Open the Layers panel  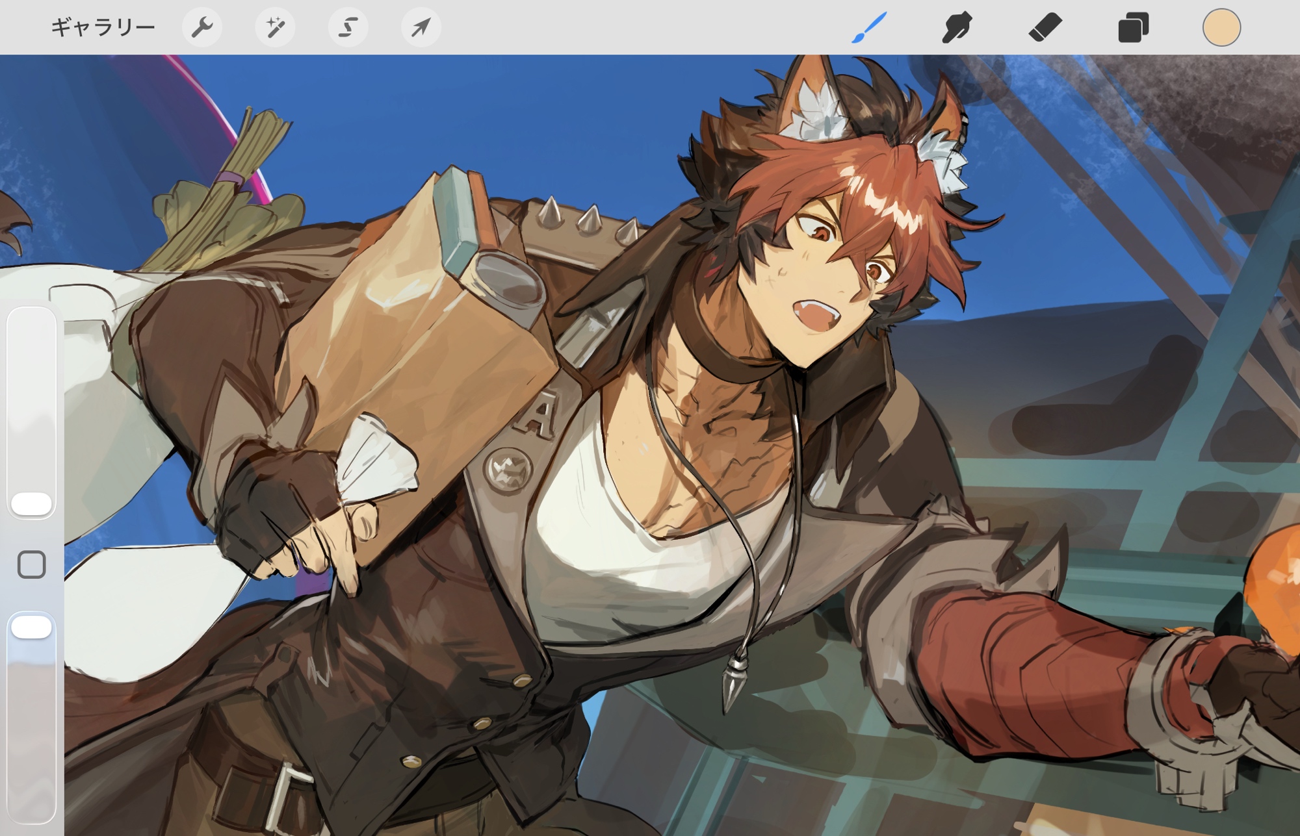pos(1133,28)
